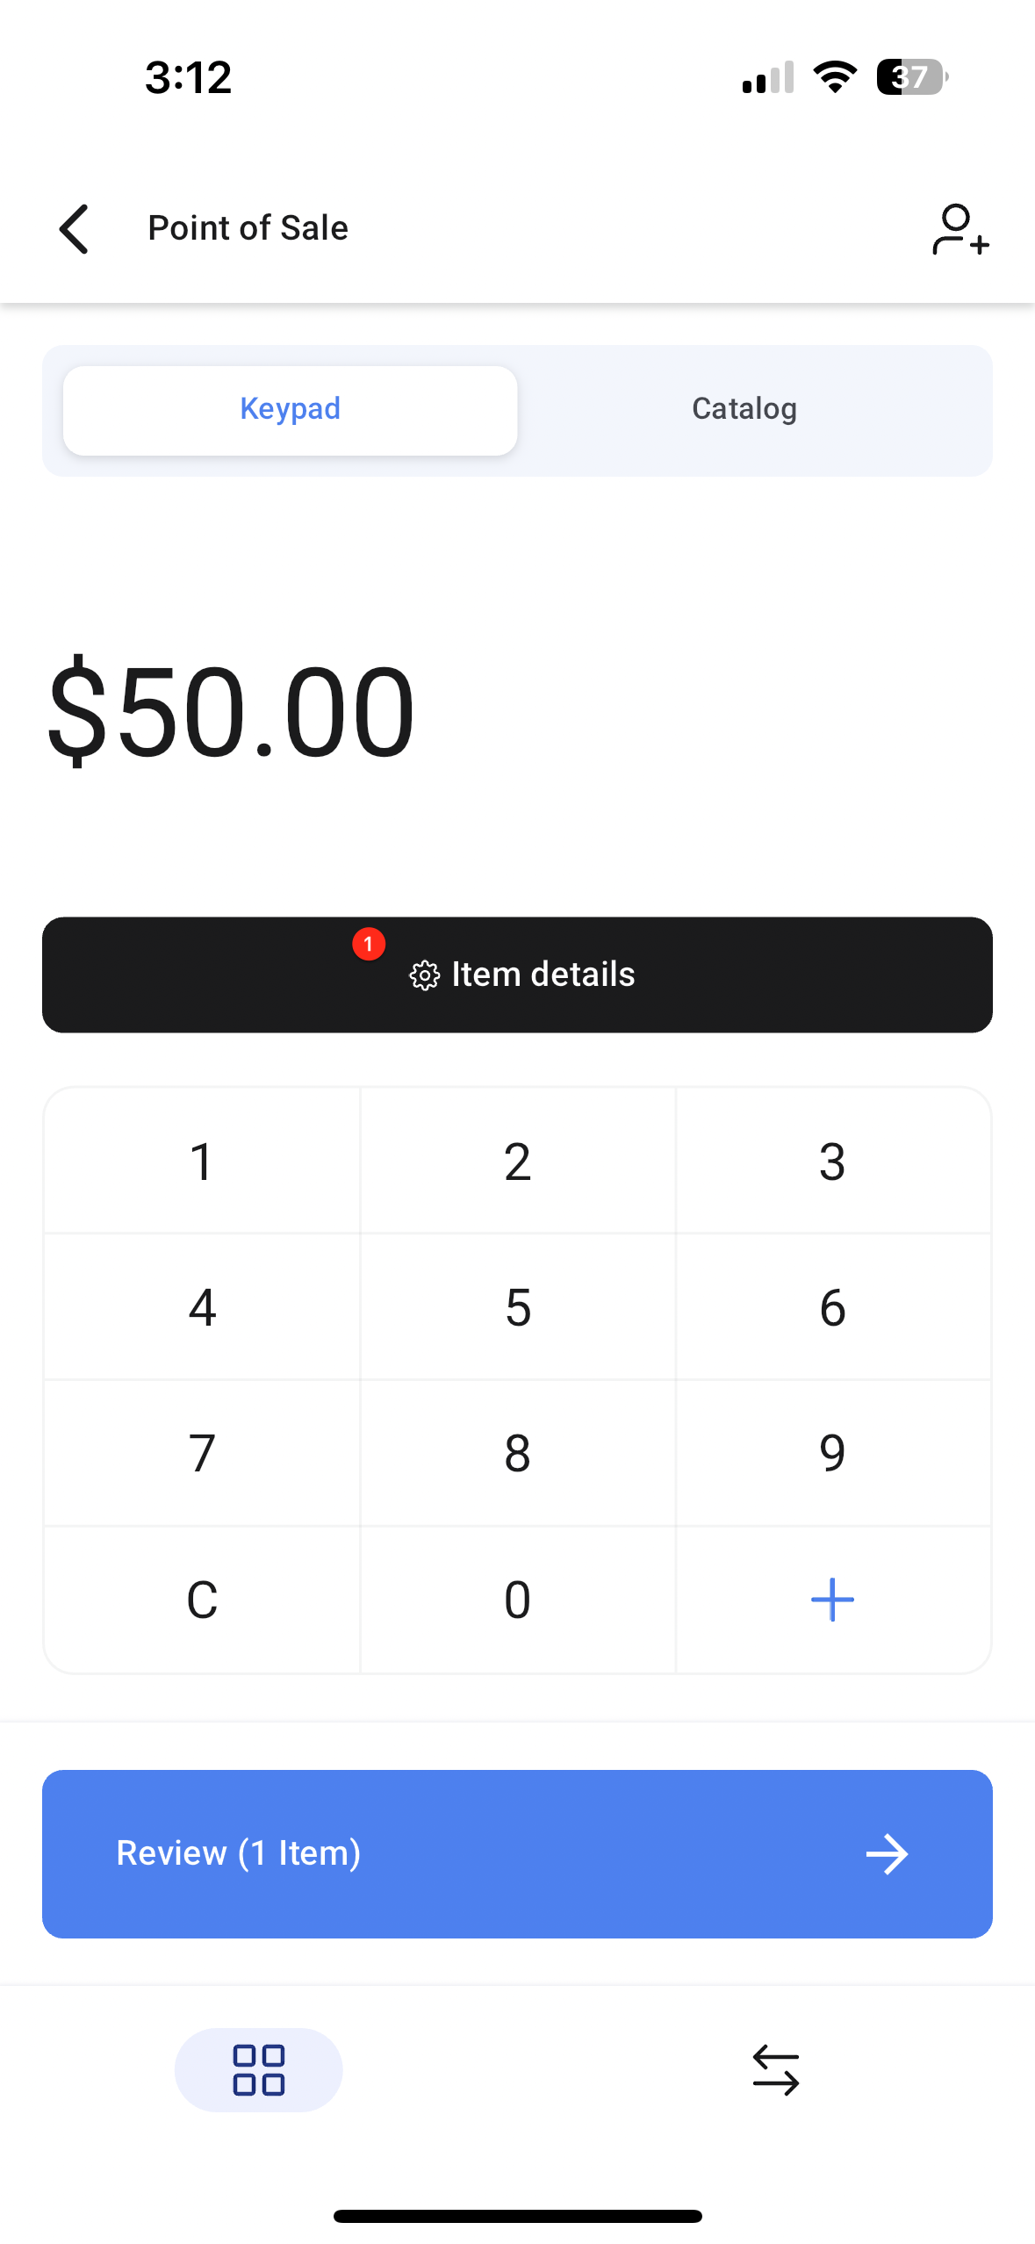The image size is (1035, 2244).
Task: Switch to the Catalog tab
Action: click(x=744, y=410)
